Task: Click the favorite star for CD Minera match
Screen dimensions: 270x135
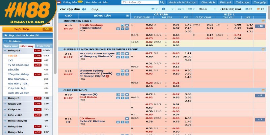Action: 127,118
